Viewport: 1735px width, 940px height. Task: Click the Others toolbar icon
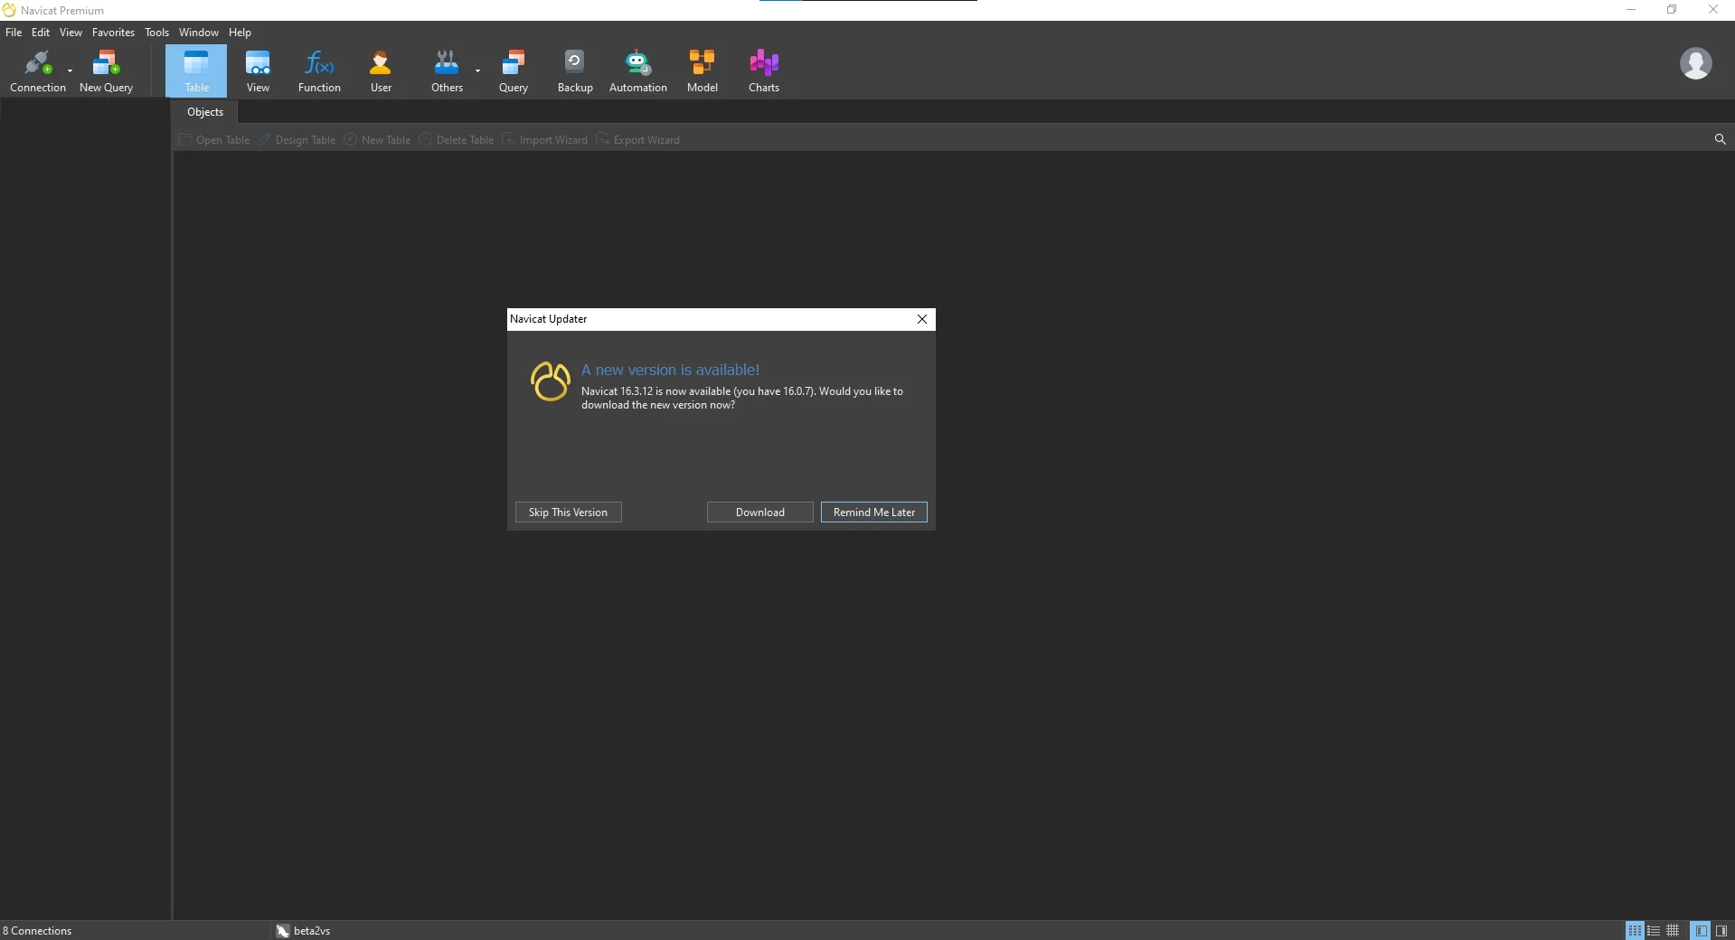[447, 71]
